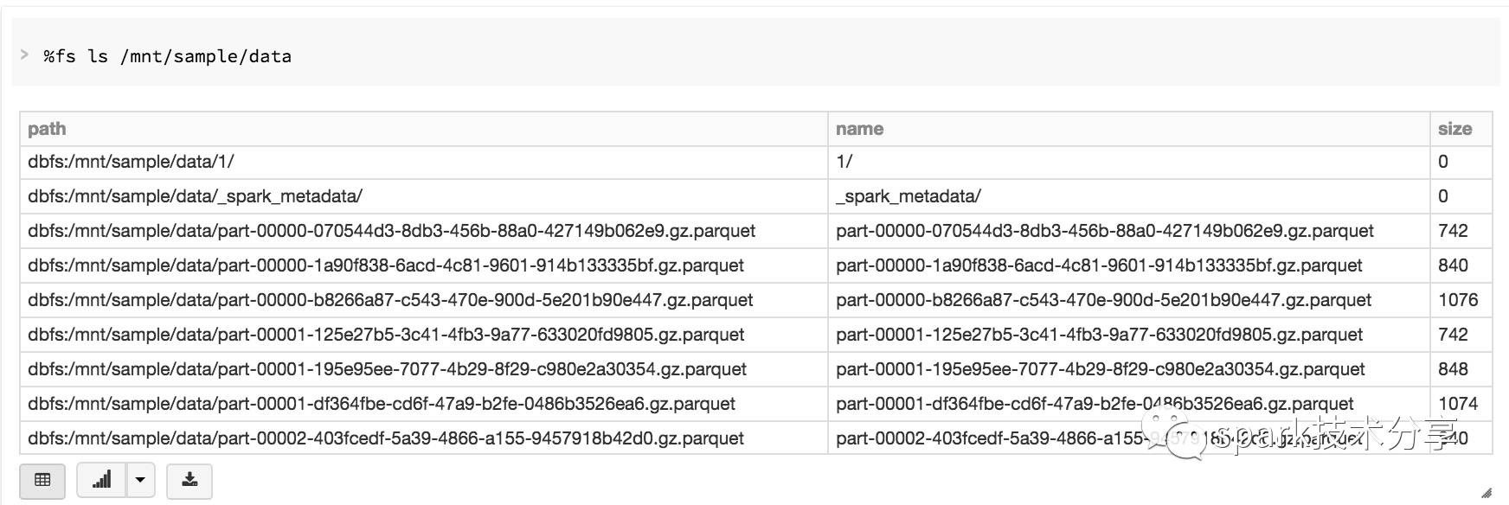Open chart type dropdown arrow
The height and width of the screenshot is (505, 1509).
pos(141,480)
